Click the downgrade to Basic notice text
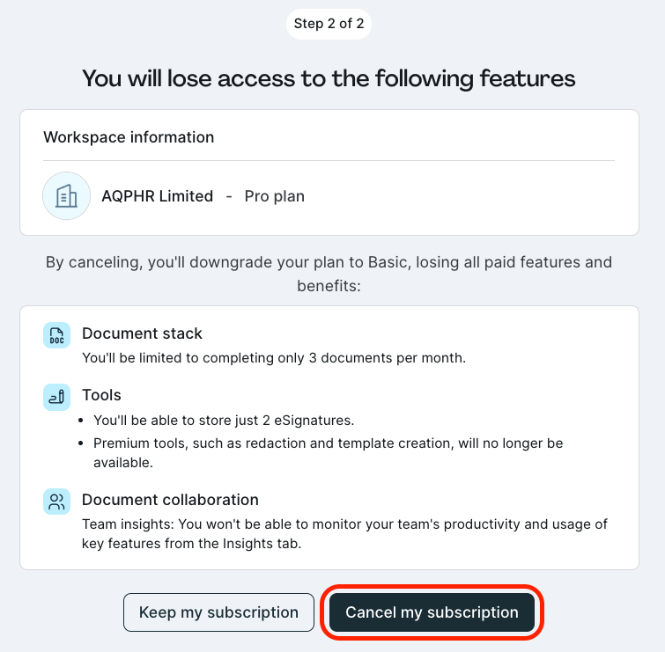Screen dimensions: 665x652 pyautogui.click(x=329, y=274)
